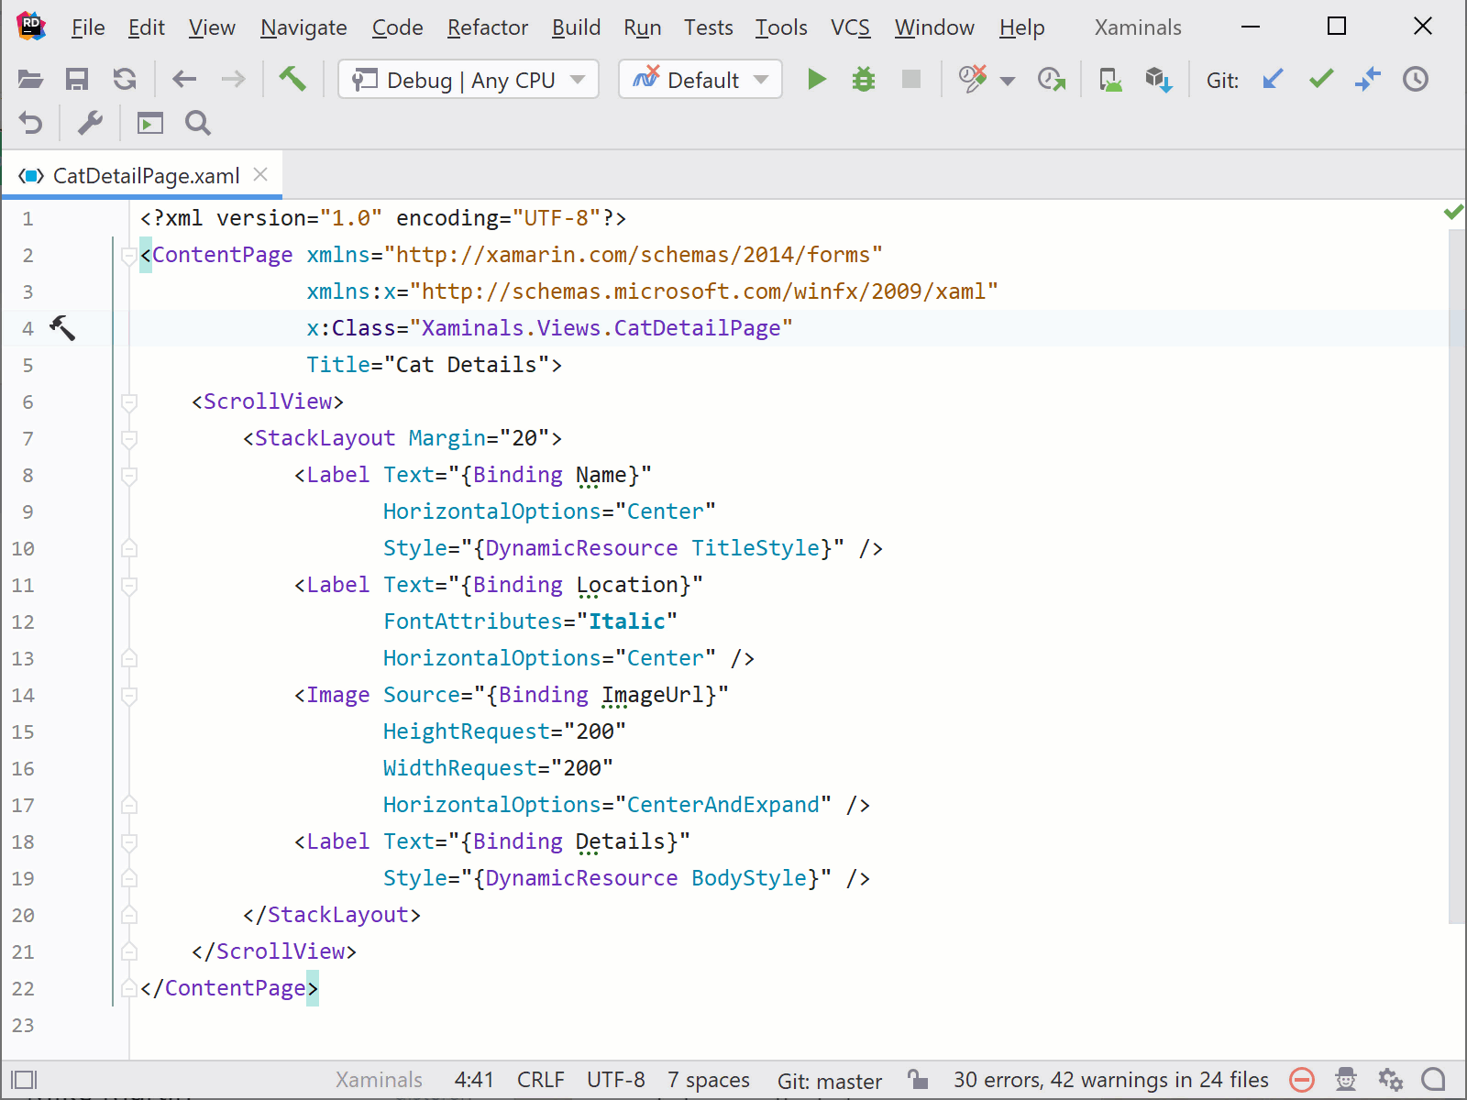Image resolution: width=1467 pixels, height=1100 pixels.
Task: Click Git: master branch widget
Action: (x=829, y=1081)
